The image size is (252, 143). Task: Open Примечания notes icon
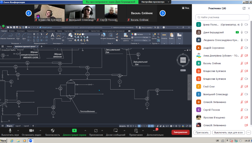[136, 130]
